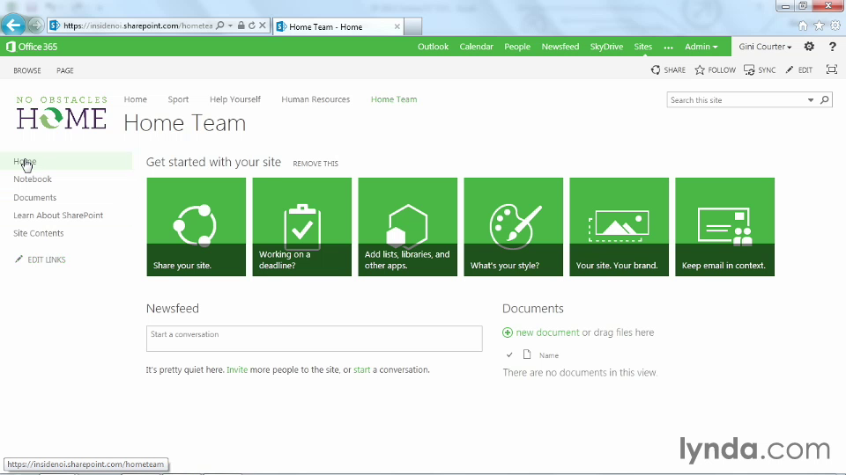
Task: Click the start a conversation link
Action: (361, 370)
